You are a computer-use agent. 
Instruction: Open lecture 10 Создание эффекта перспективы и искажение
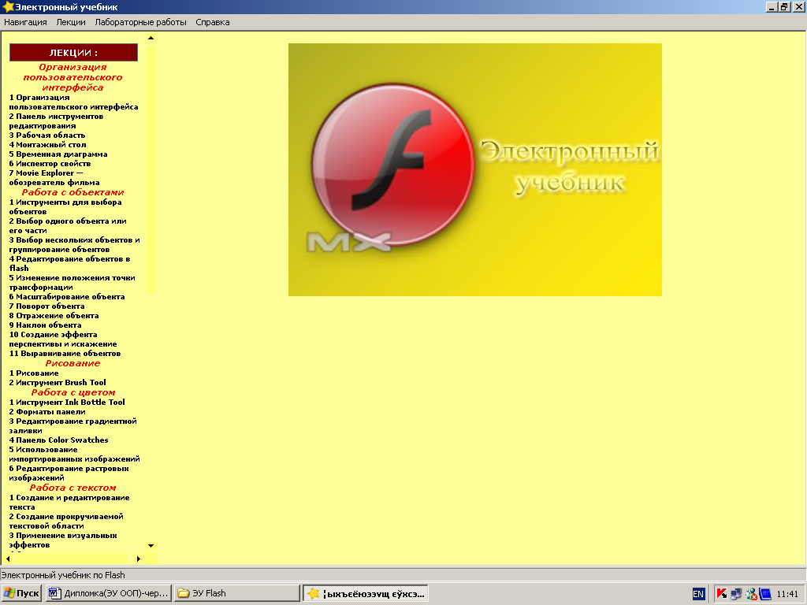point(63,339)
